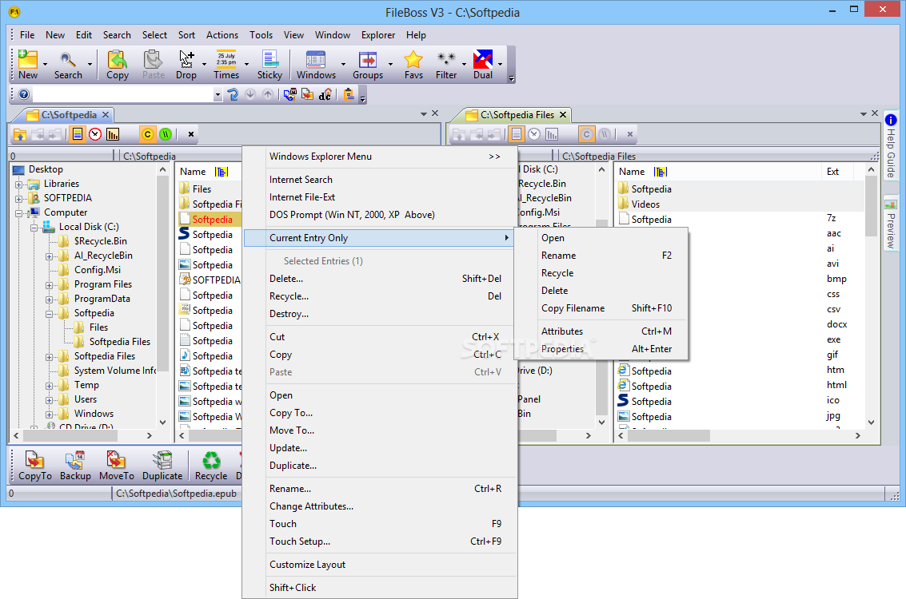Click Windows Explorer Menu entry
The width and height of the screenshot is (906, 599).
click(380, 157)
